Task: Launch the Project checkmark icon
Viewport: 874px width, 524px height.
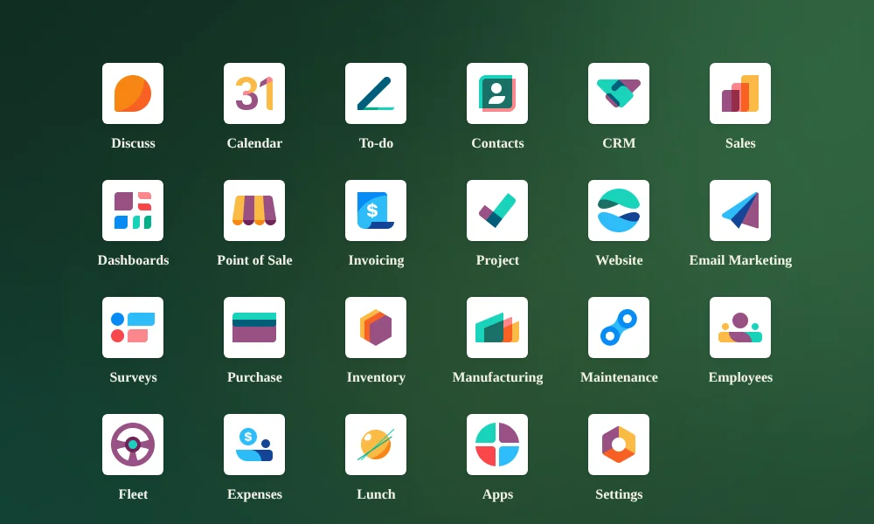Action: coord(497,210)
